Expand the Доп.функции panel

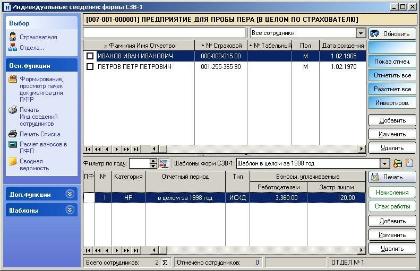click(x=70, y=194)
